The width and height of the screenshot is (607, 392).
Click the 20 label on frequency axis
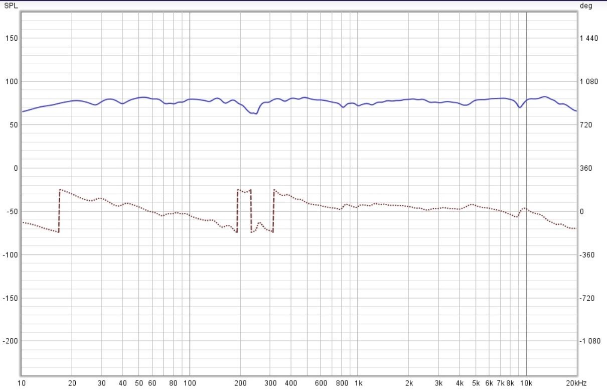[72, 383]
